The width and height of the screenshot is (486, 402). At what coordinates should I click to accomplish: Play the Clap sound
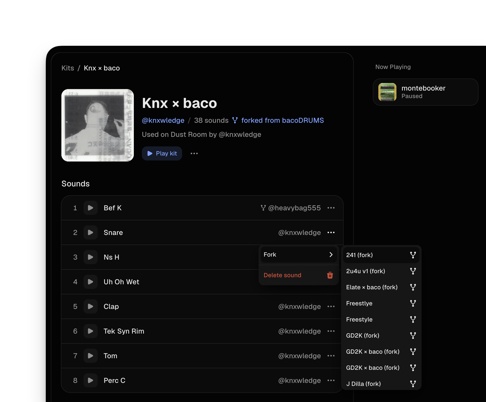pos(90,306)
